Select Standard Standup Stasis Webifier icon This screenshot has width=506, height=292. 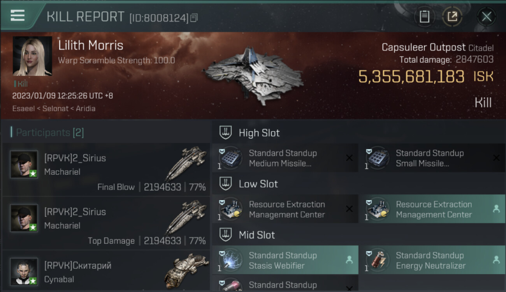231,260
